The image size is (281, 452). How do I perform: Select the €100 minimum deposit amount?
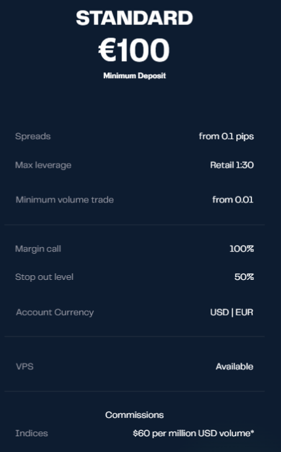(134, 51)
